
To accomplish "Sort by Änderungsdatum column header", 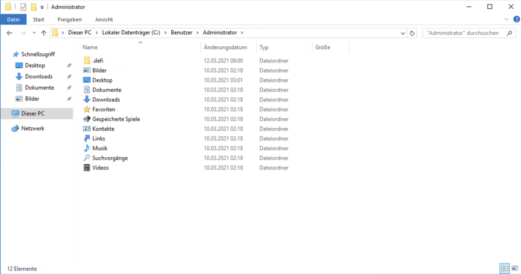I will [225, 47].
